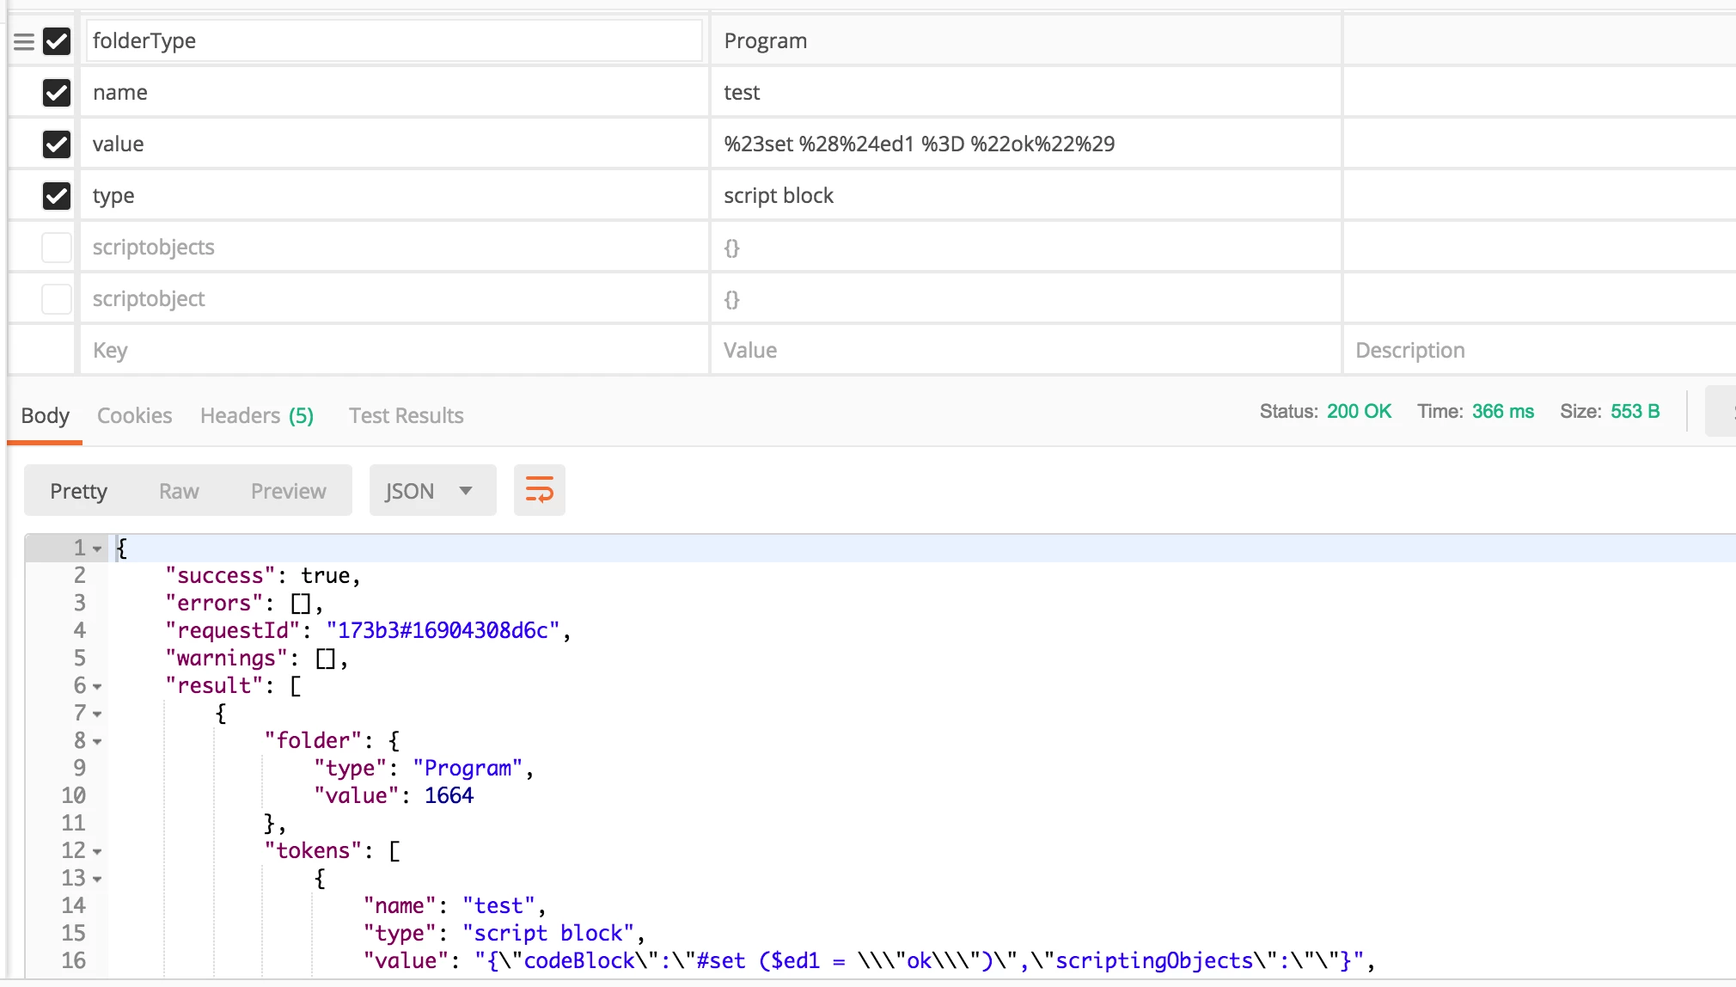This screenshot has width=1736, height=987.
Task: Collapse the tokens array at line 12
Action: pos(97,851)
